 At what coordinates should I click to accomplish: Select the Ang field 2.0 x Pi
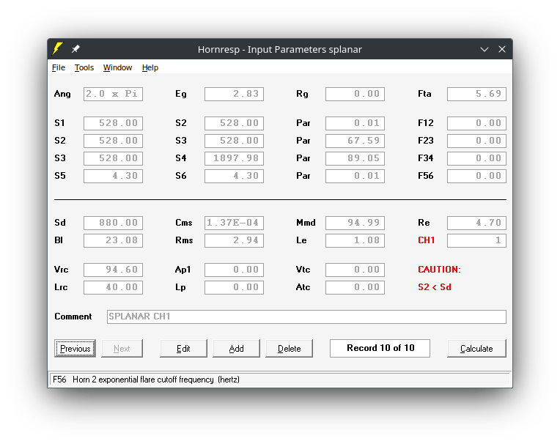click(x=113, y=94)
